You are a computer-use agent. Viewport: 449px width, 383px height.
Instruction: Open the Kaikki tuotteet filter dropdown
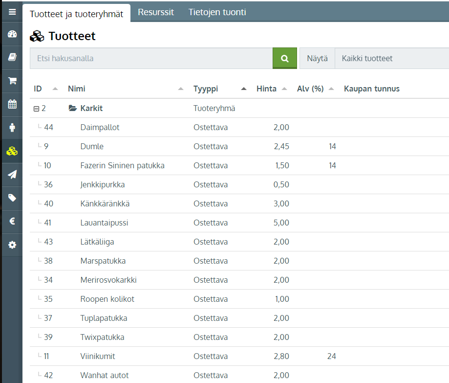[x=391, y=58]
